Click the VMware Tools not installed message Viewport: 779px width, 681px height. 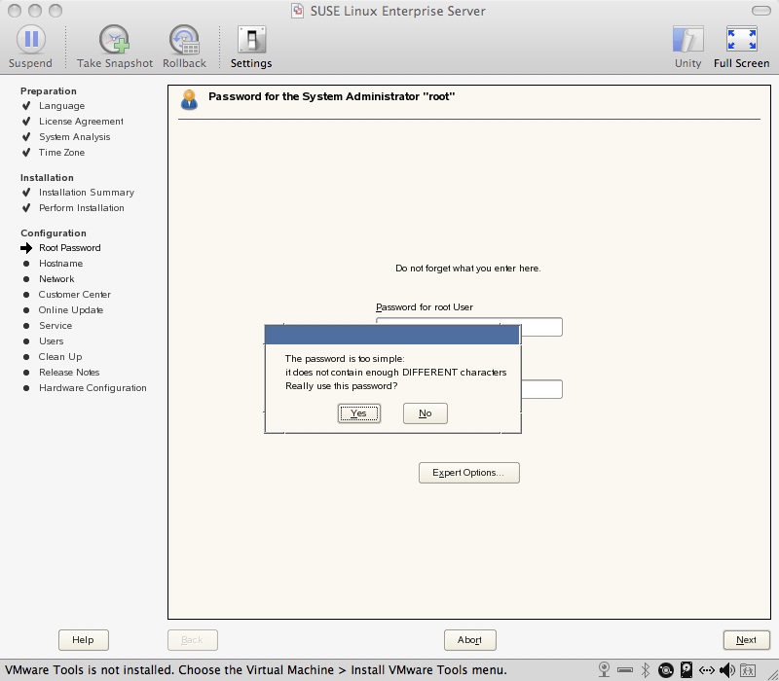(256, 670)
